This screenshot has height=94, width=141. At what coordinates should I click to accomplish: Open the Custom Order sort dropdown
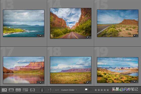(69, 90)
